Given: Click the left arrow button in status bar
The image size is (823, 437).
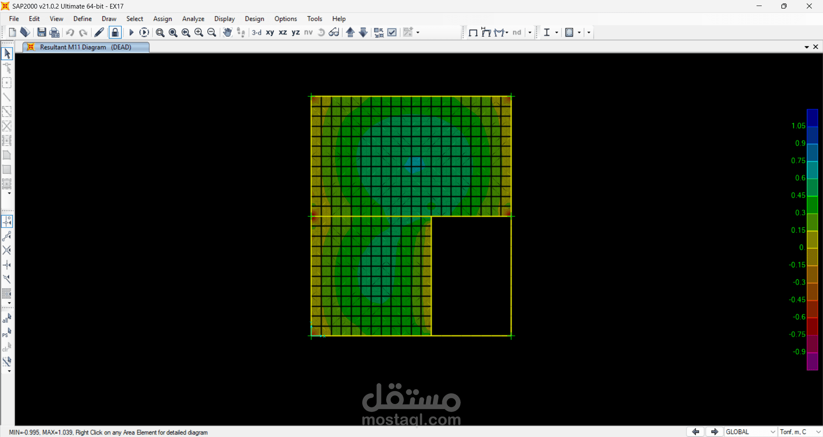Looking at the screenshot, I should pyautogui.click(x=695, y=432).
